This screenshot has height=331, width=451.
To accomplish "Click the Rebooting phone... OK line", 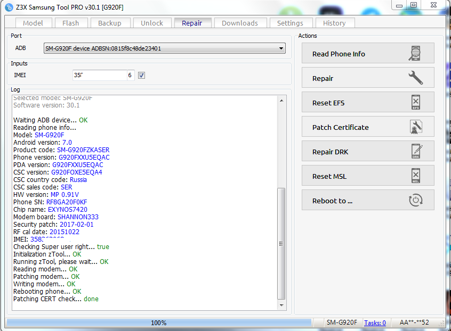I will click(x=47, y=292).
